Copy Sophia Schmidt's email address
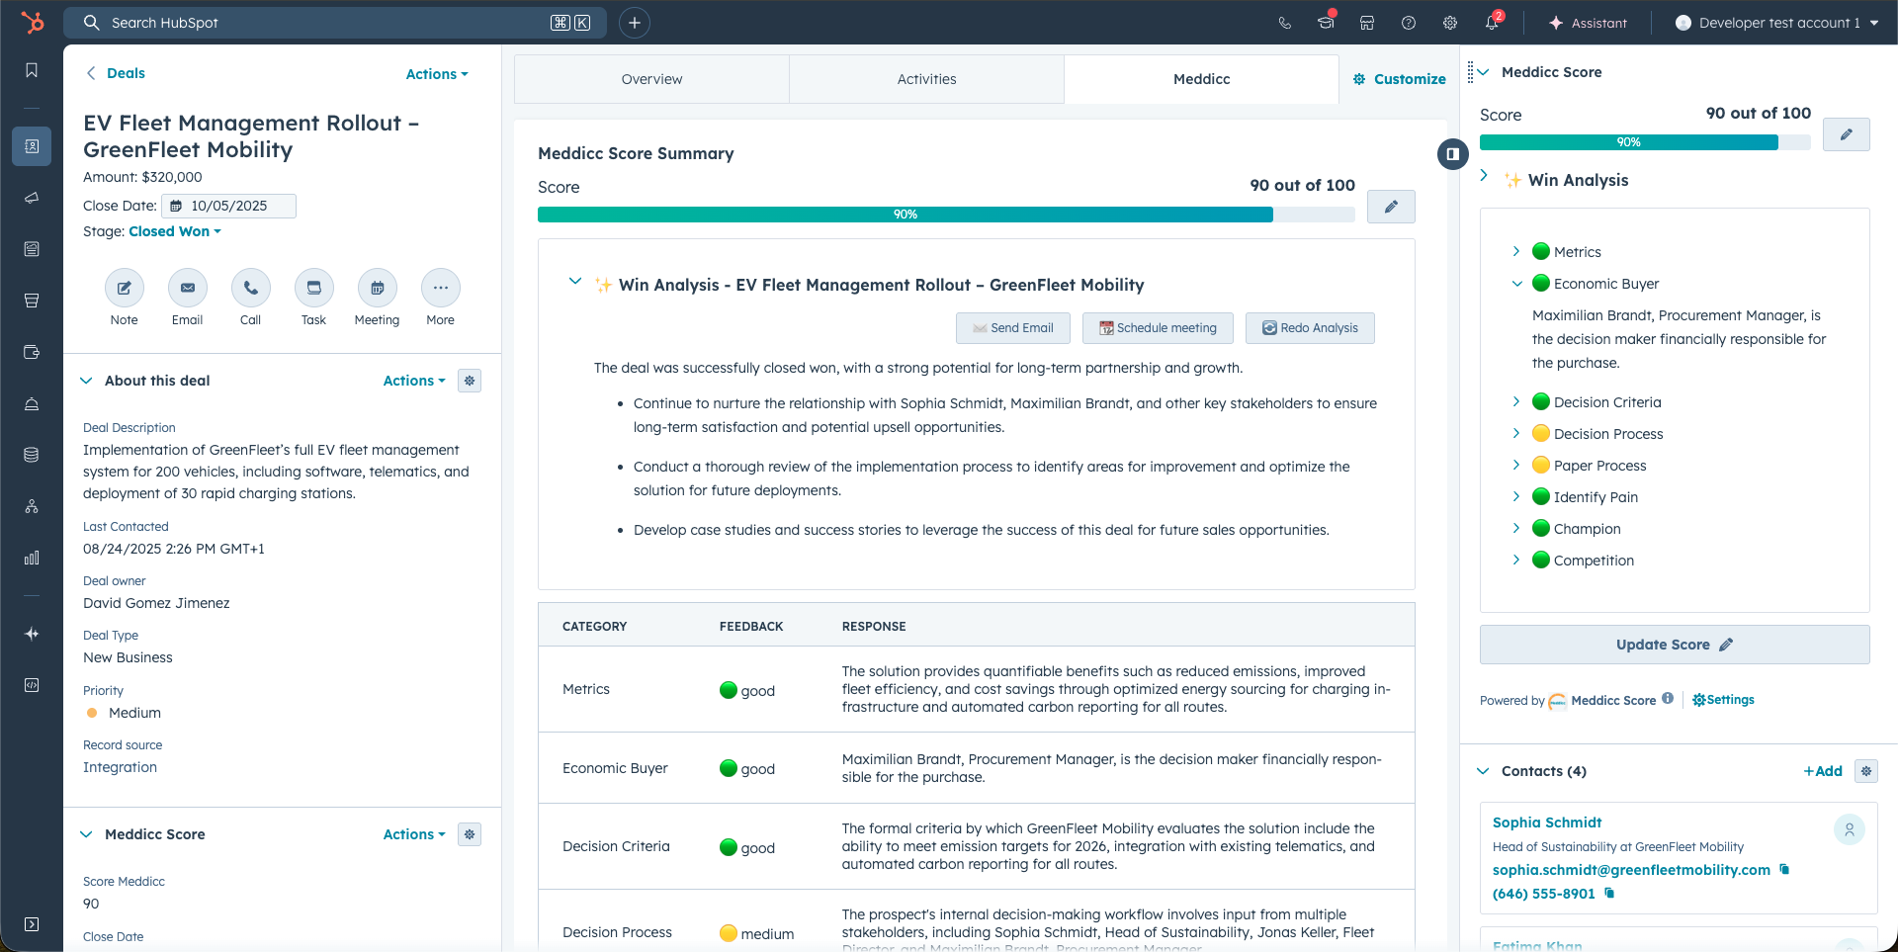1898x952 pixels. 1784,870
